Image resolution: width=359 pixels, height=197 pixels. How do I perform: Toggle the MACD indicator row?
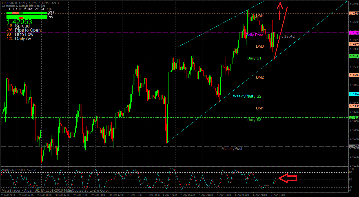coord(51,12)
